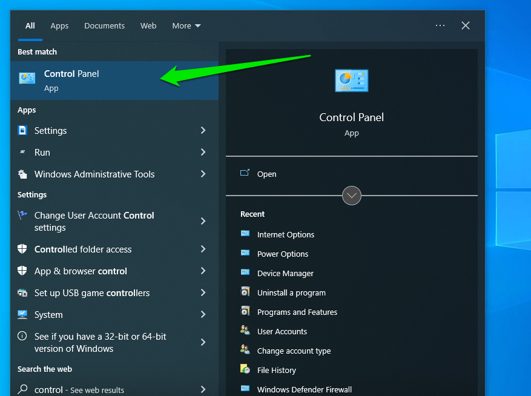Click the round chevron-down expand button

(x=352, y=196)
